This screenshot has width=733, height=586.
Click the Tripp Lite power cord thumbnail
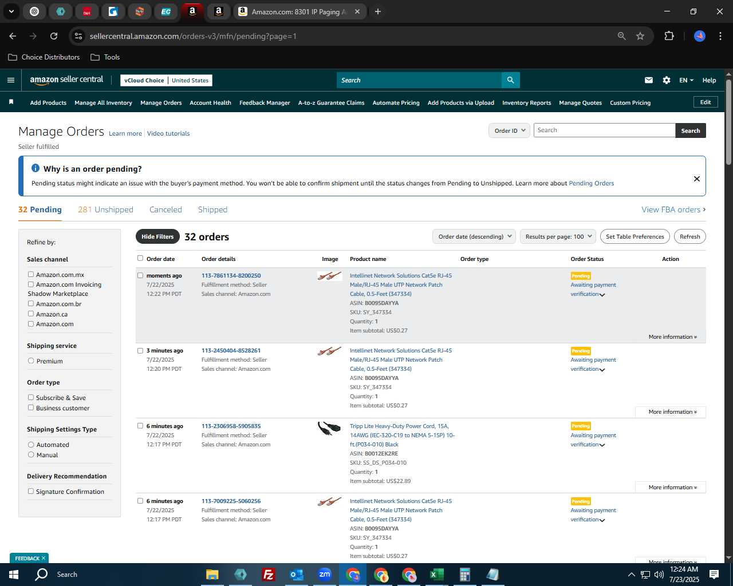329,429
